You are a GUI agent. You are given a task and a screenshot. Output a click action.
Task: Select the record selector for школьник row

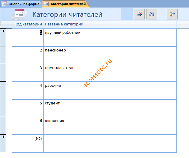[x=3, y=126]
